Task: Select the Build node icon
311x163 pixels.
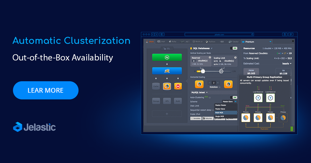Action: 178,101
